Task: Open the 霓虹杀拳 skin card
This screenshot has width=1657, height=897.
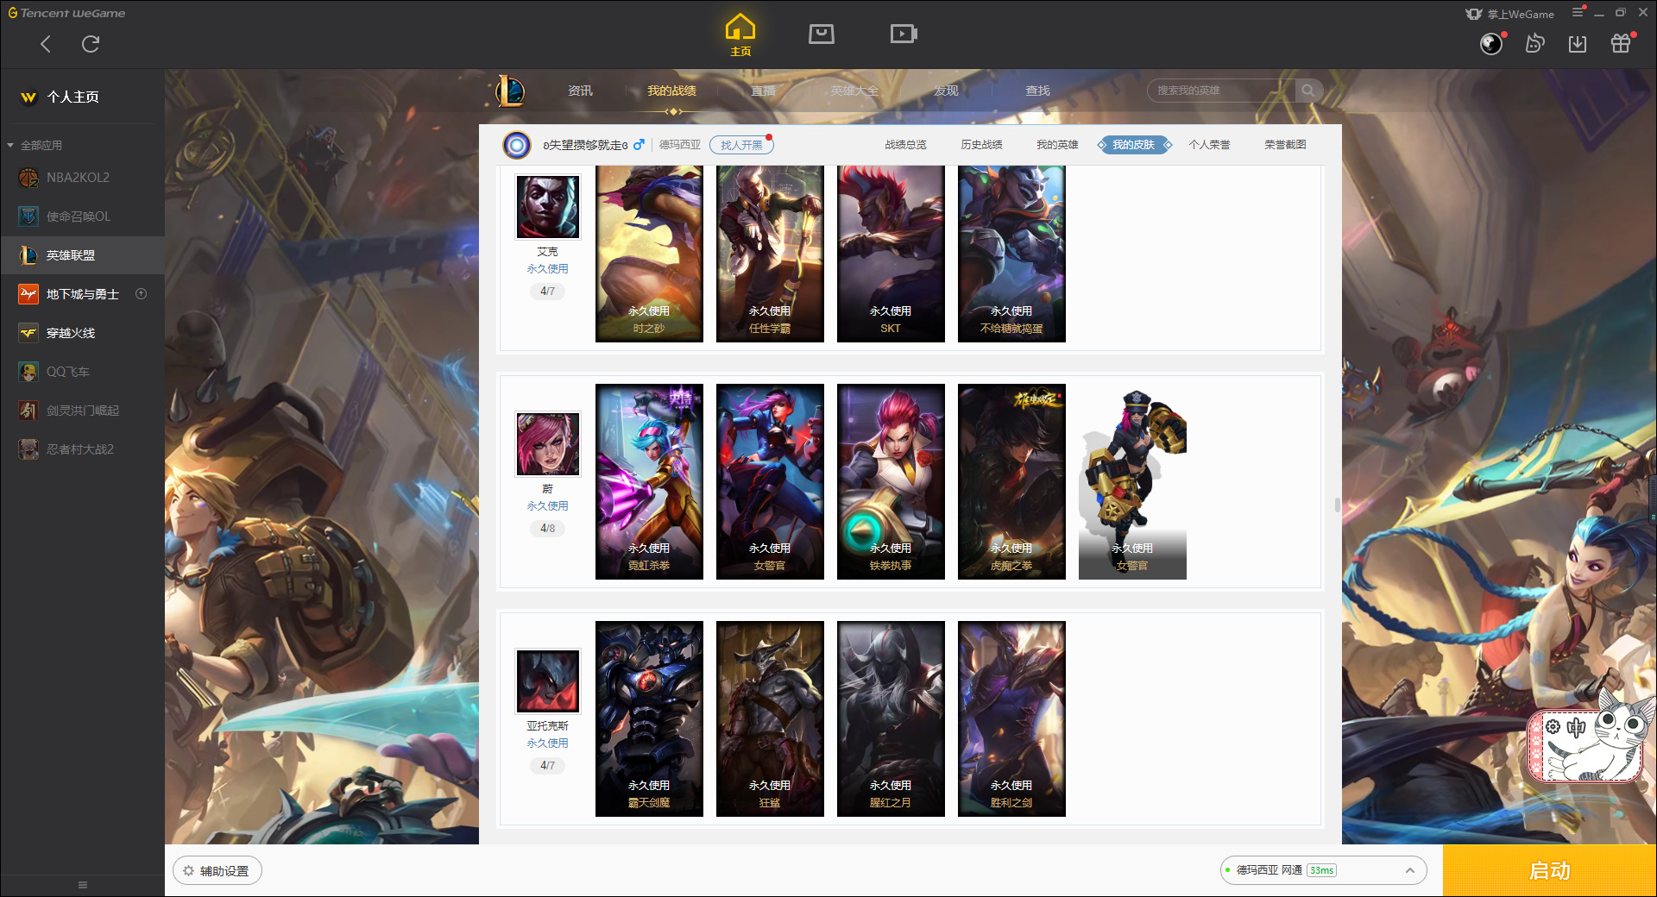Action: click(649, 481)
